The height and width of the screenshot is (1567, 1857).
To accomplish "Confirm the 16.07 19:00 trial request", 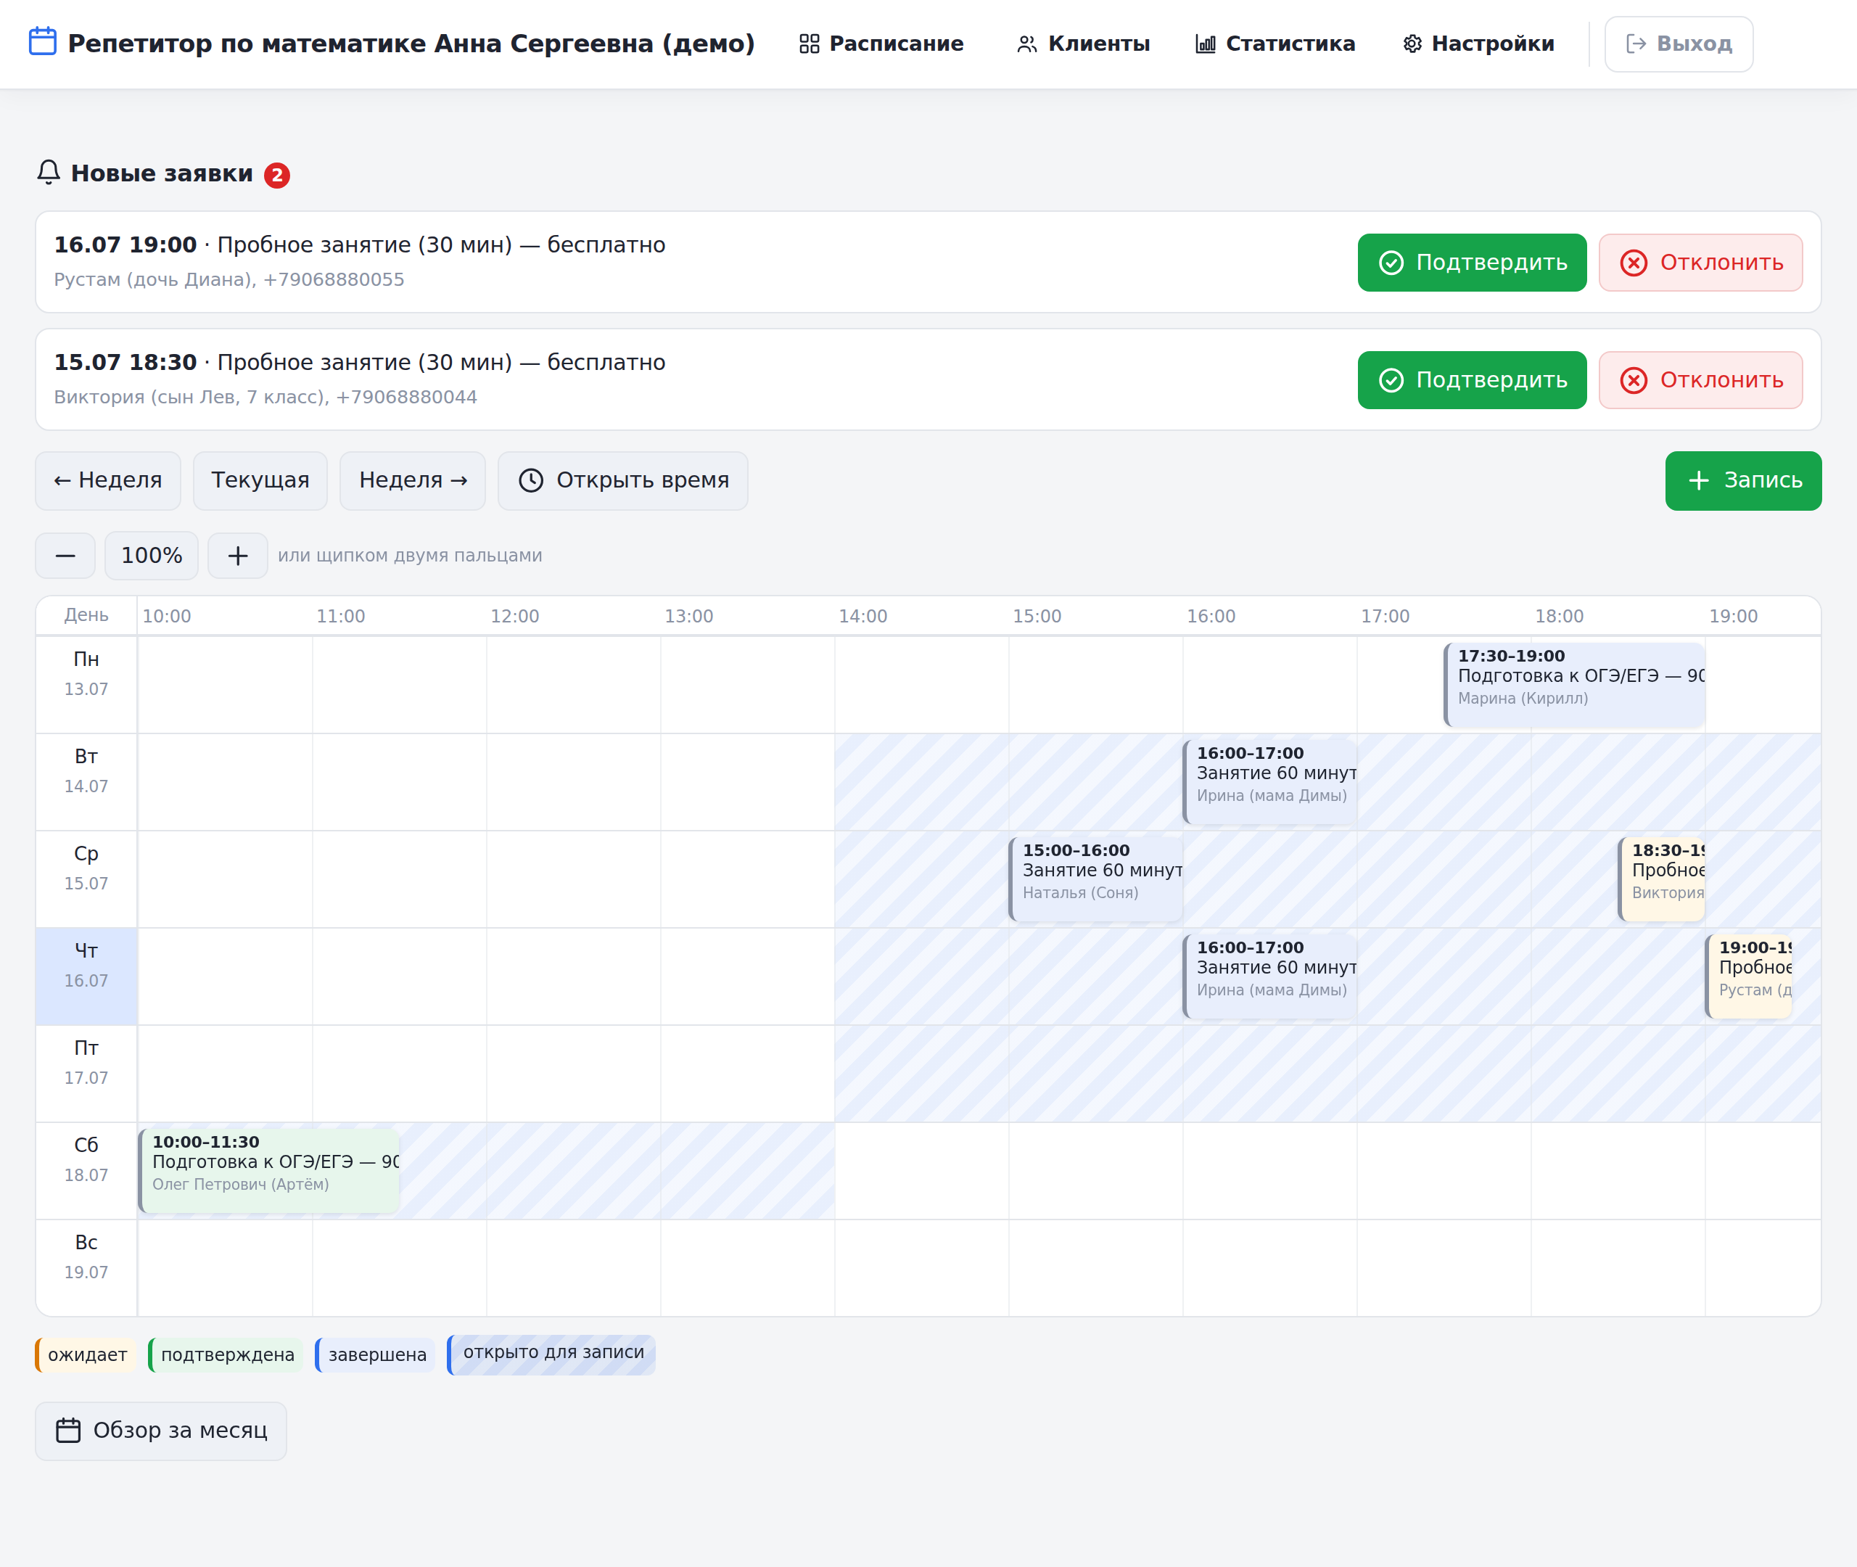I will [1472, 262].
